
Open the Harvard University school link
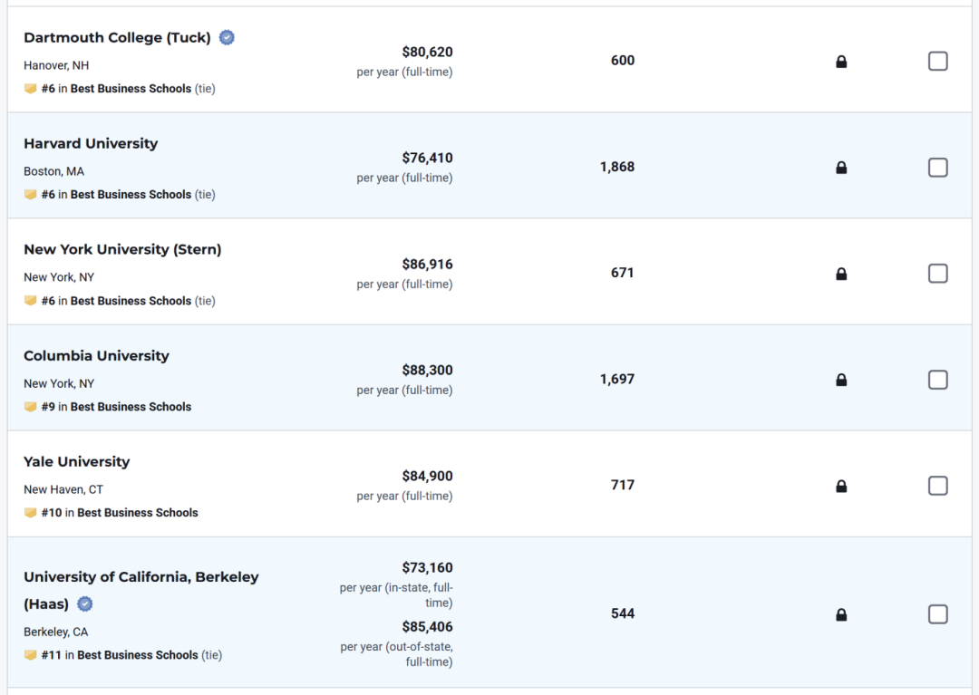[x=91, y=143]
